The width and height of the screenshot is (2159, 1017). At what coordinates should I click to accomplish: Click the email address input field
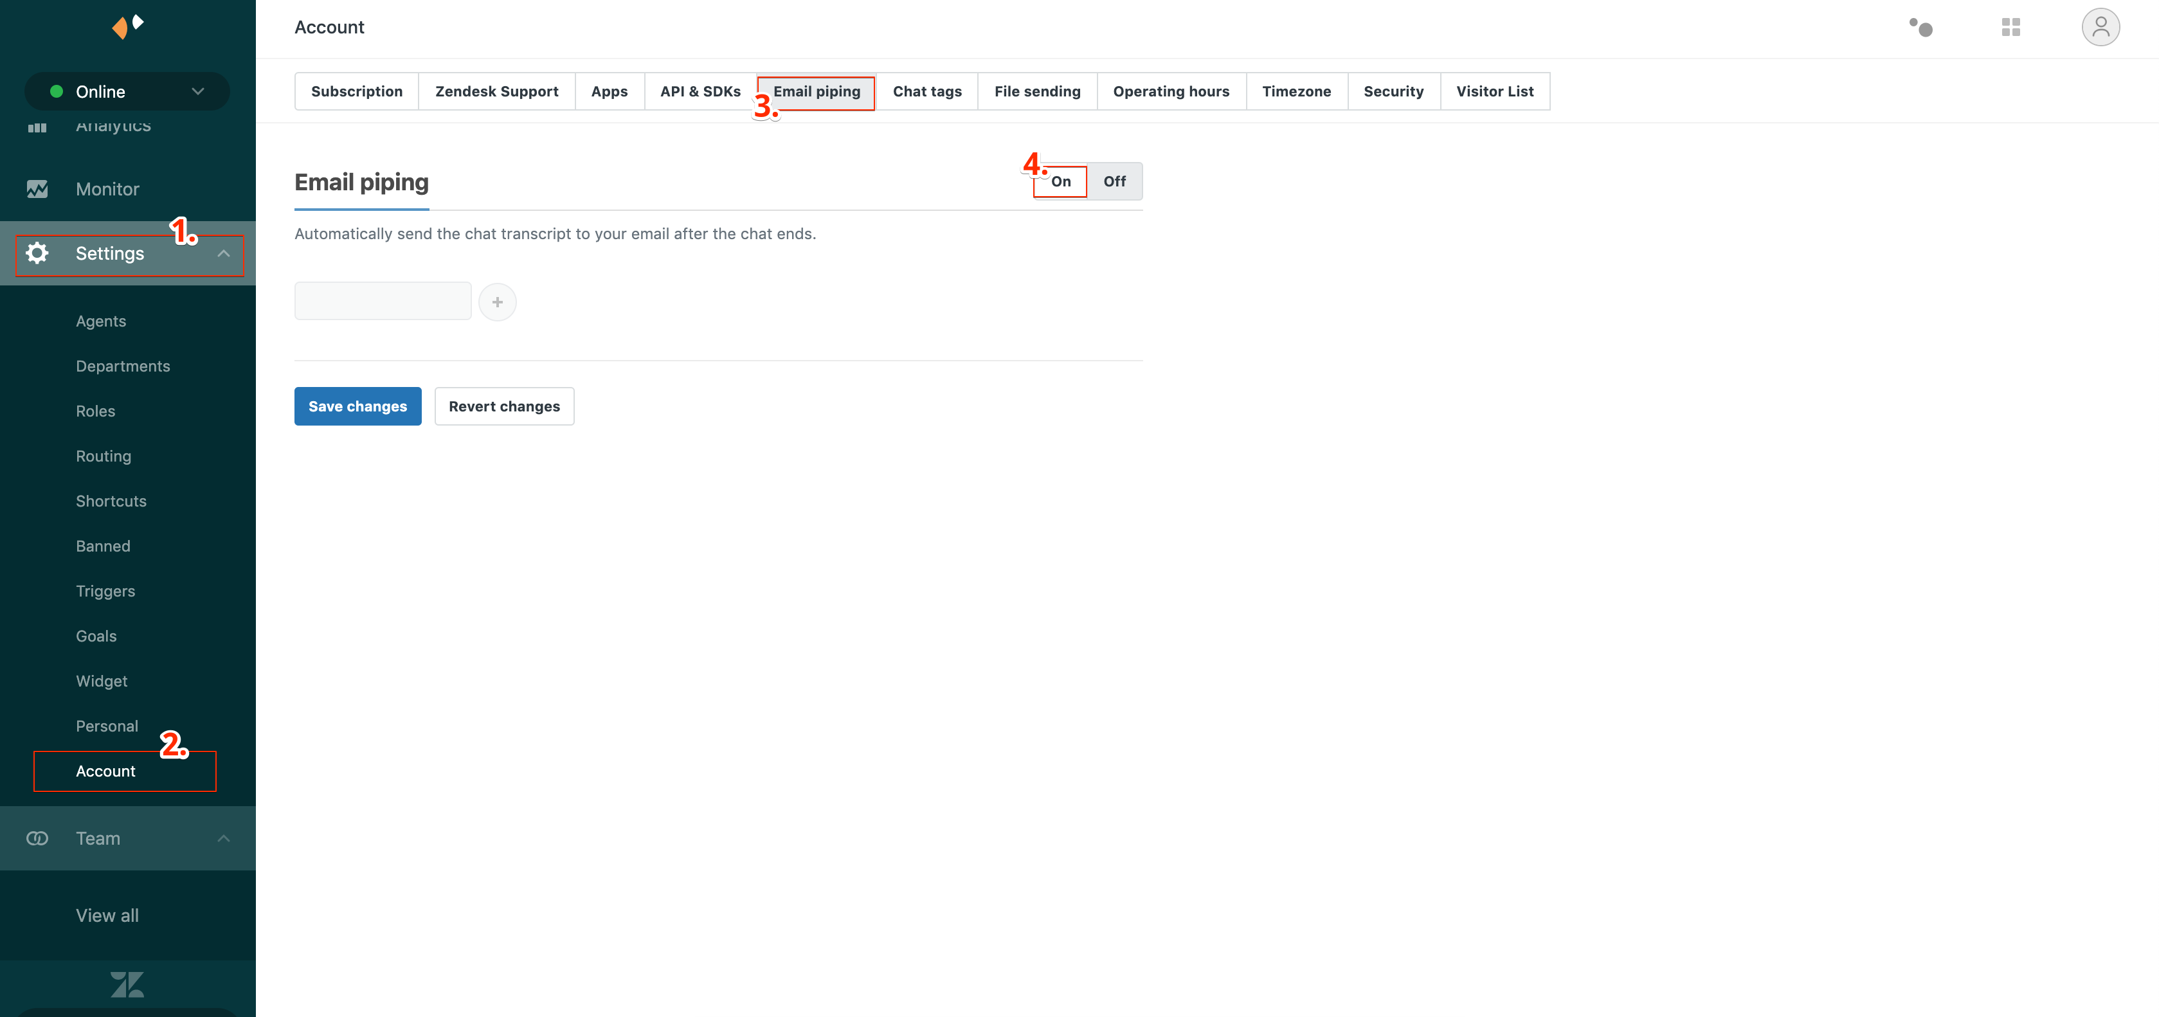383,301
